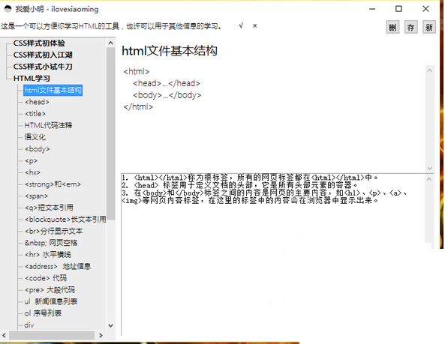Open the CSS样式小试牛刀 tree node
This screenshot has width=445, height=344.
(43, 67)
